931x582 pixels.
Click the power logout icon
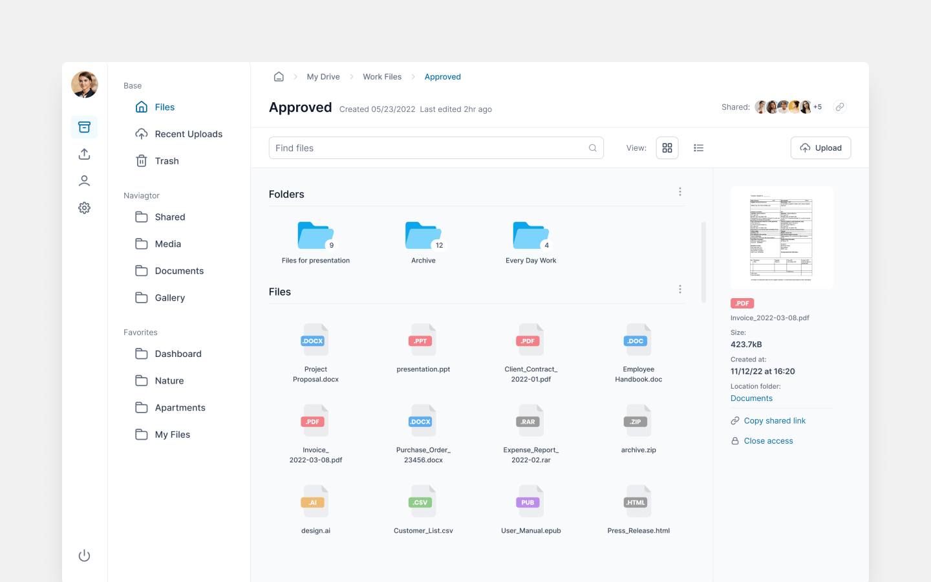pyautogui.click(x=84, y=555)
